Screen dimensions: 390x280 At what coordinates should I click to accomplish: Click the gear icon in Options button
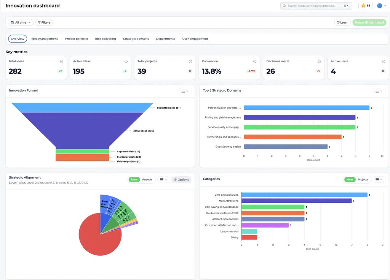(175, 180)
